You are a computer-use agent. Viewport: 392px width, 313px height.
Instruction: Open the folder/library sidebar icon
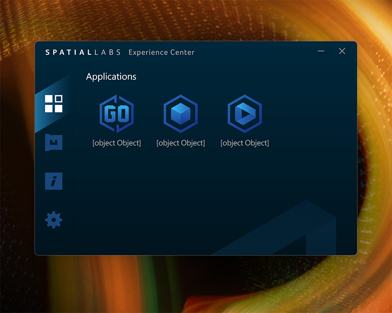54,142
